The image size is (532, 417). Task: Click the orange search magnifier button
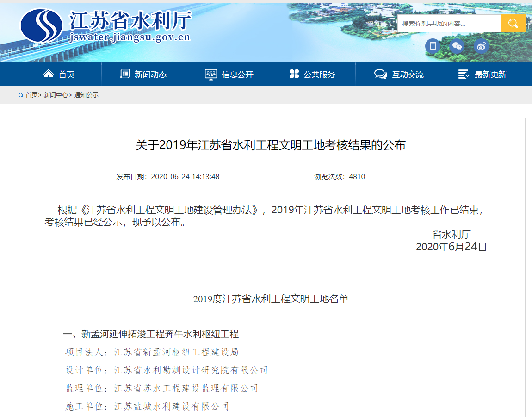[x=513, y=24]
